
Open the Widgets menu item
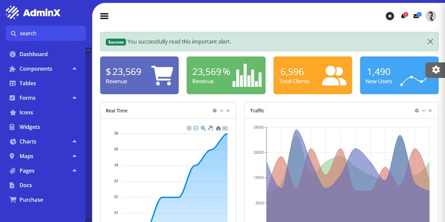point(29,127)
